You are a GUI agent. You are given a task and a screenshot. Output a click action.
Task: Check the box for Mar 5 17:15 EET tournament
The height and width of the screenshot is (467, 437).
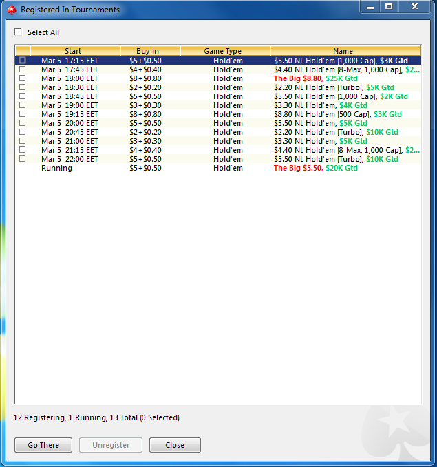[x=22, y=60]
